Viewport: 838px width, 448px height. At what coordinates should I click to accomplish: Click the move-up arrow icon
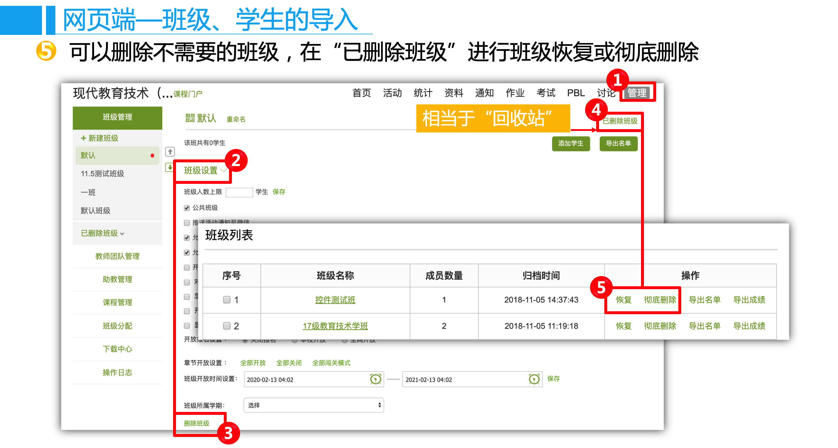[x=170, y=151]
